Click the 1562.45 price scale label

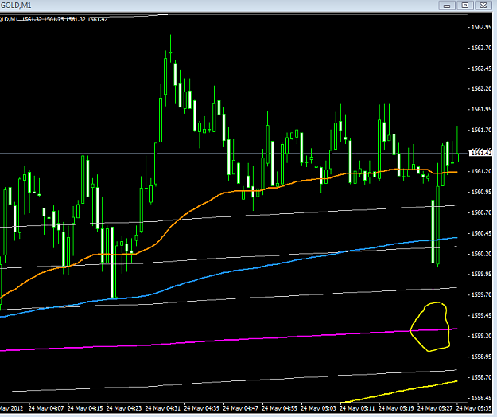(x=481, y=68)
